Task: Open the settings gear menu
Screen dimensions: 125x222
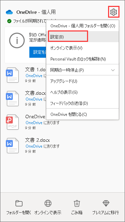Action: pos(114,12)
